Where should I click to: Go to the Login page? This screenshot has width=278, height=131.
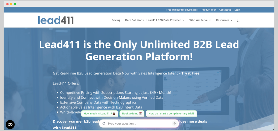pyautogui.click(x=237, y=10)
